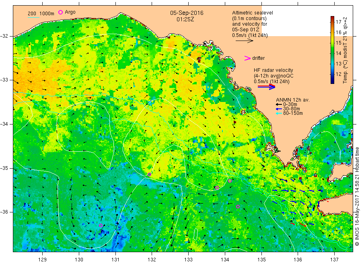The width and height of the screenshot is (362, 265).
Task: Click the Argo float marker near 132E 35S
Action: pyautogui.click(x=149, y=174)
